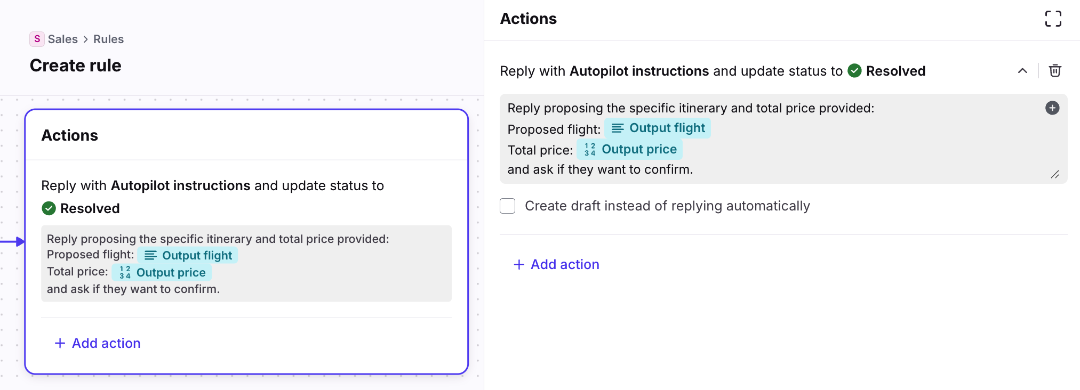Click Add action link in right panel
This screenshot has width=1080, height=390.
point(564,265)
